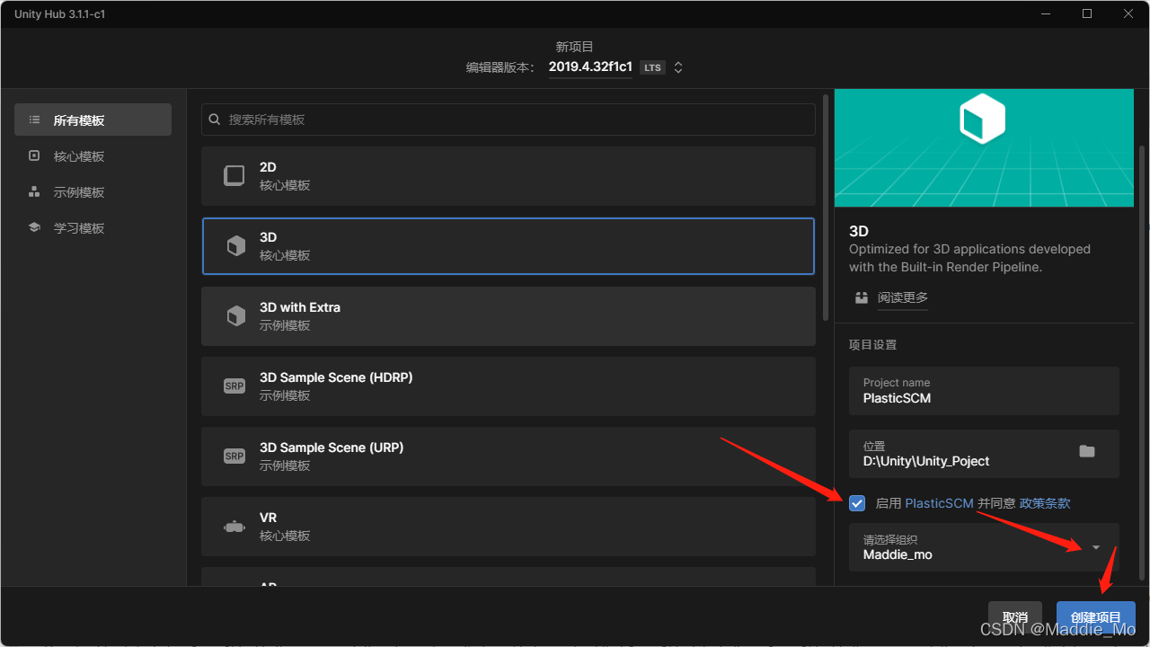Click the template list scrollbar

(x=826, y=207)
